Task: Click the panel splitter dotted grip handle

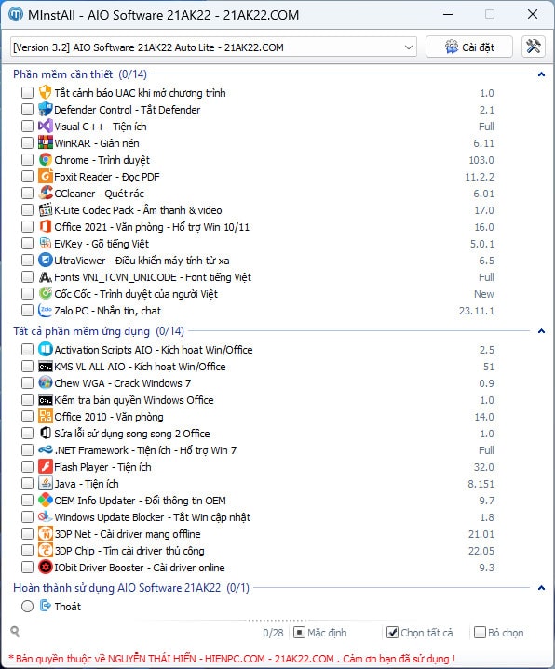Action: [277, 620]
